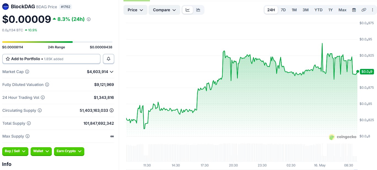Click the 16. May date axis label
This screenshot has height=170, width=377.
click(x=320, y=165)
